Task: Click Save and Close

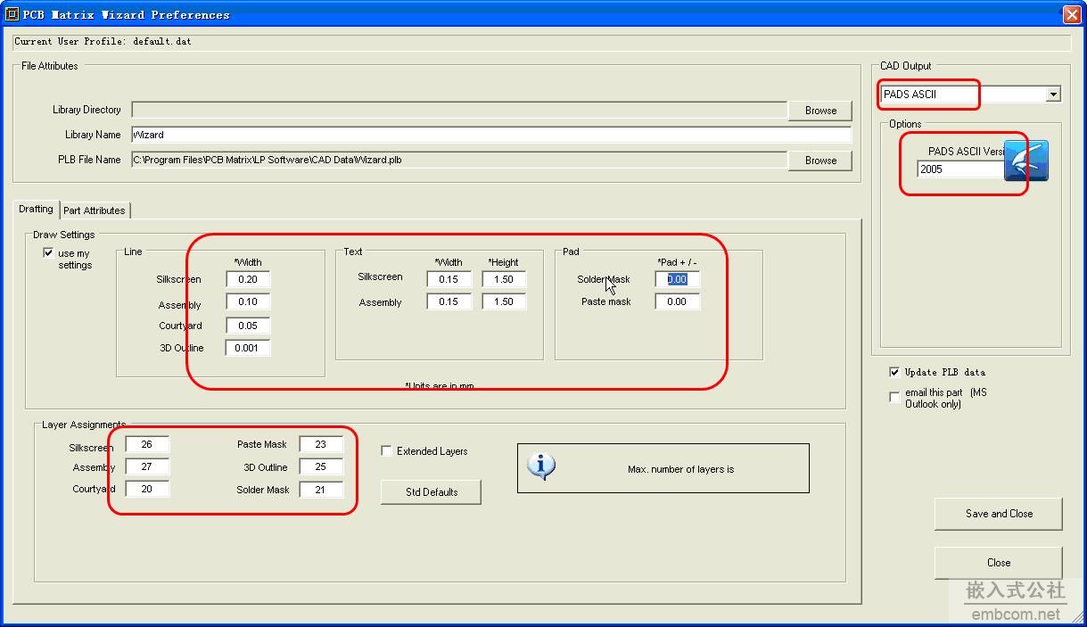Action: click(x=998, y=514)
